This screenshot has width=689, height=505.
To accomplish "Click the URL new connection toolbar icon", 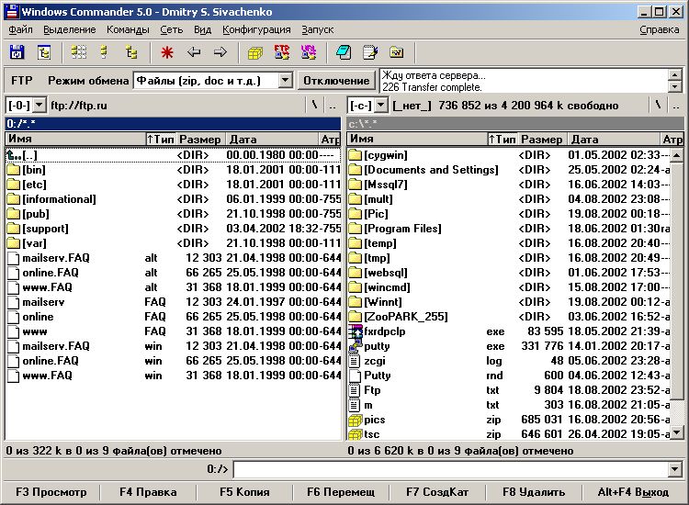I will [309, 52].
